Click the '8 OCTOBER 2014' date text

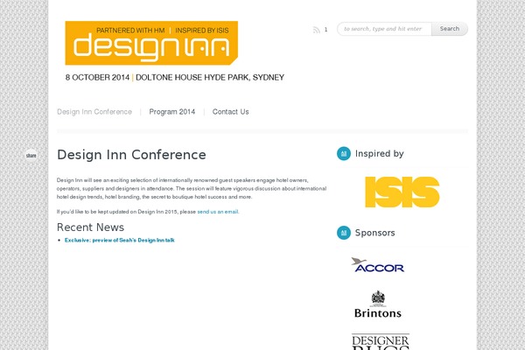point(97,77)
